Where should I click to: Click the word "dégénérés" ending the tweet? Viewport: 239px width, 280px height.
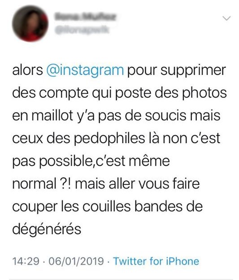tap(47, 229)
